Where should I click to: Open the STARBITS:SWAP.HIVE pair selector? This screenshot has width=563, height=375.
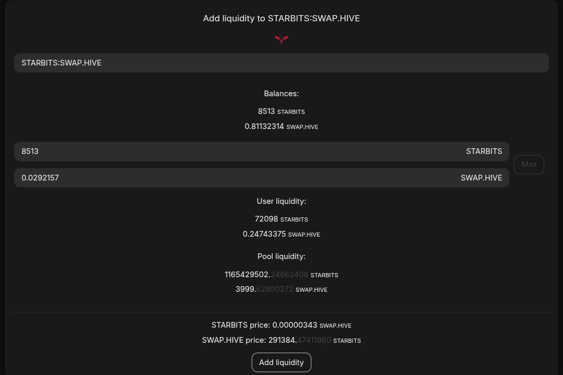[281, 63]
